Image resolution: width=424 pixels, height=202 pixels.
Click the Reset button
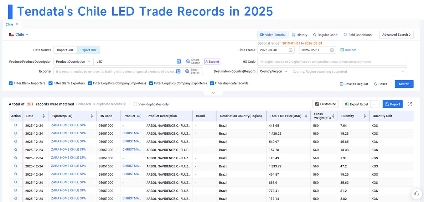tap(380, 84)
